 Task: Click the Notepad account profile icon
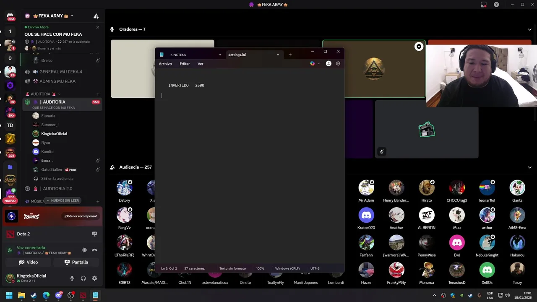328,64
